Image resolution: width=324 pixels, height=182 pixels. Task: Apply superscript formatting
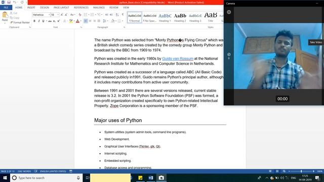click(x=59, y=21)
